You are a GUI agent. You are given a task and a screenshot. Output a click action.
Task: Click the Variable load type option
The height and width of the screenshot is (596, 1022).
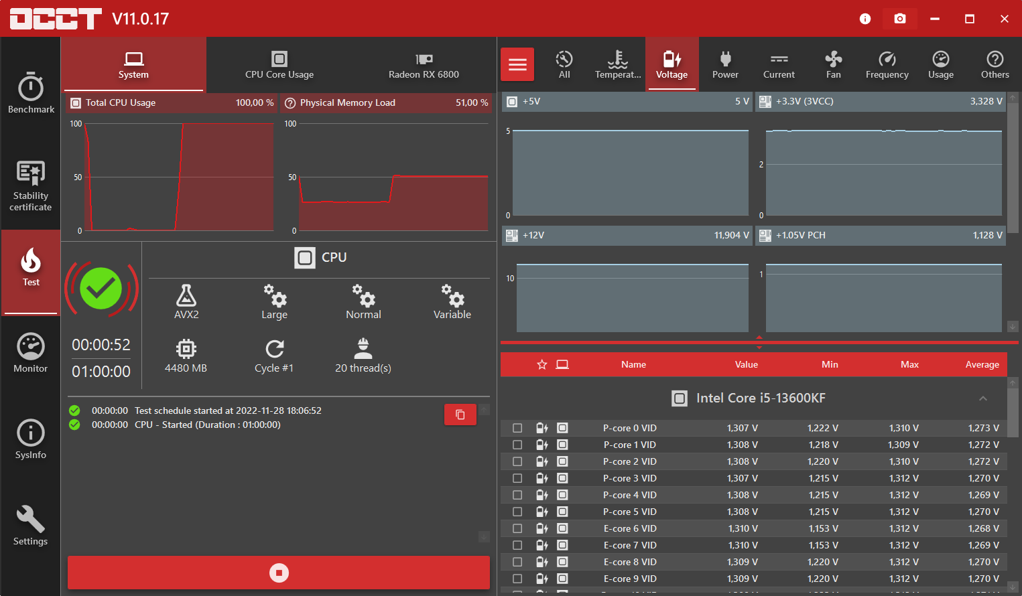point(452,302)
